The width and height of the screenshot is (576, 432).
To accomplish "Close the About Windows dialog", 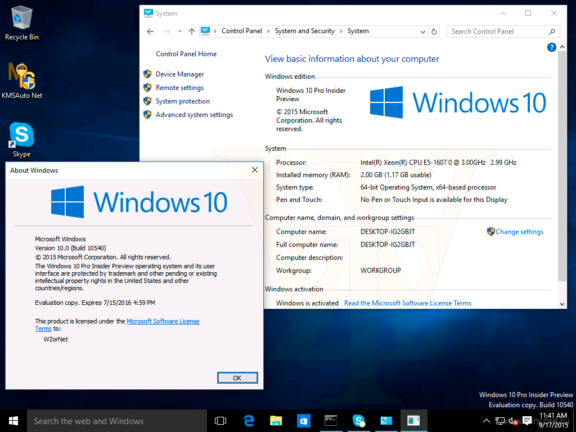I will pos(255,170).
